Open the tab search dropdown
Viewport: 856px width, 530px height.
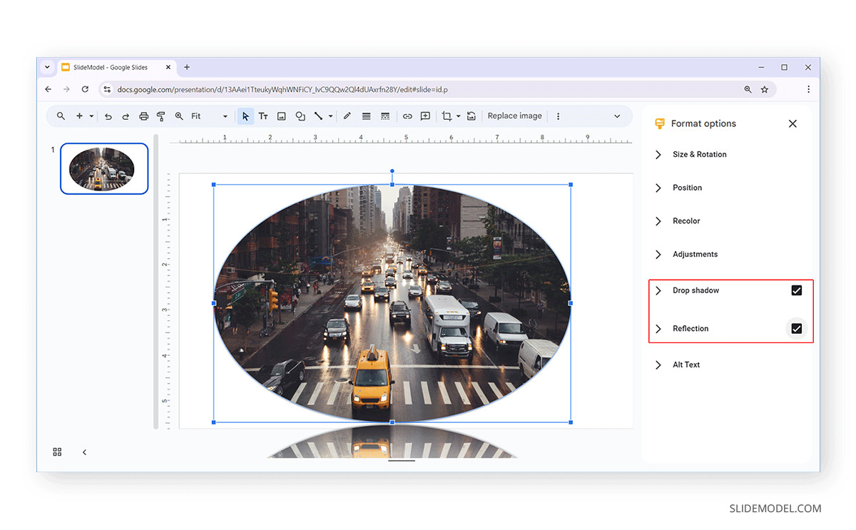(x=47, y=67)
